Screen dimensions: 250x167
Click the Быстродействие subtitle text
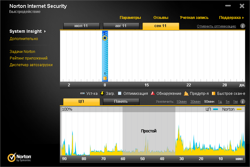click(x=25, y=12)
